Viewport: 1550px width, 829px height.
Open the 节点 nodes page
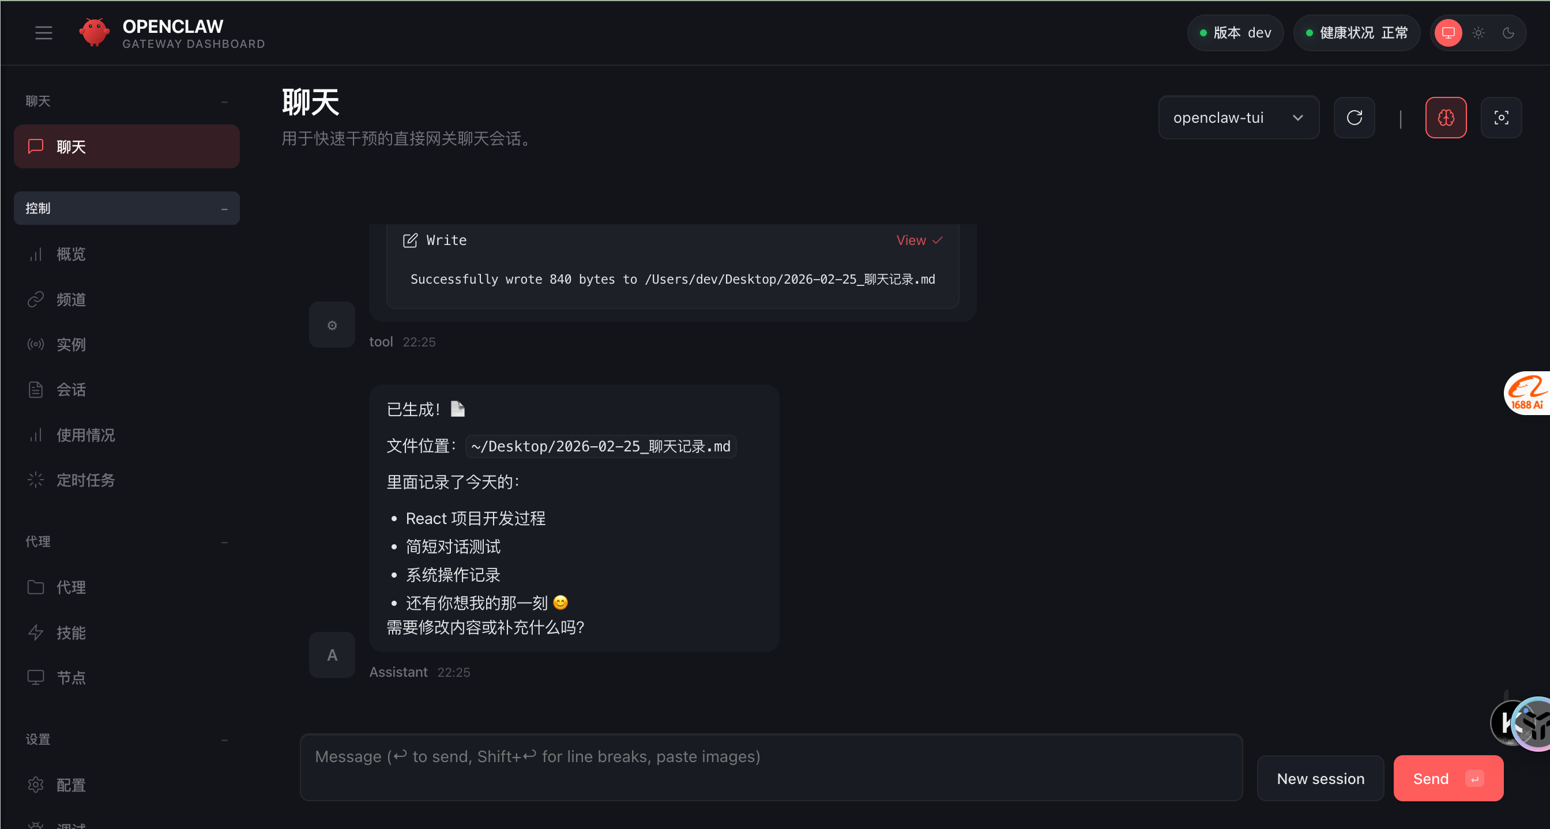point(70,677)
